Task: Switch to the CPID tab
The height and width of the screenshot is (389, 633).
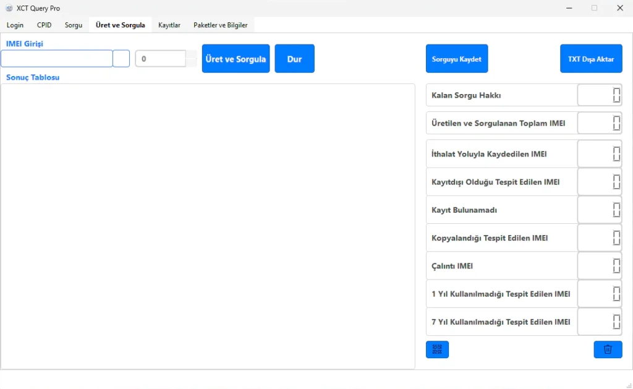Action: [45, 25]
